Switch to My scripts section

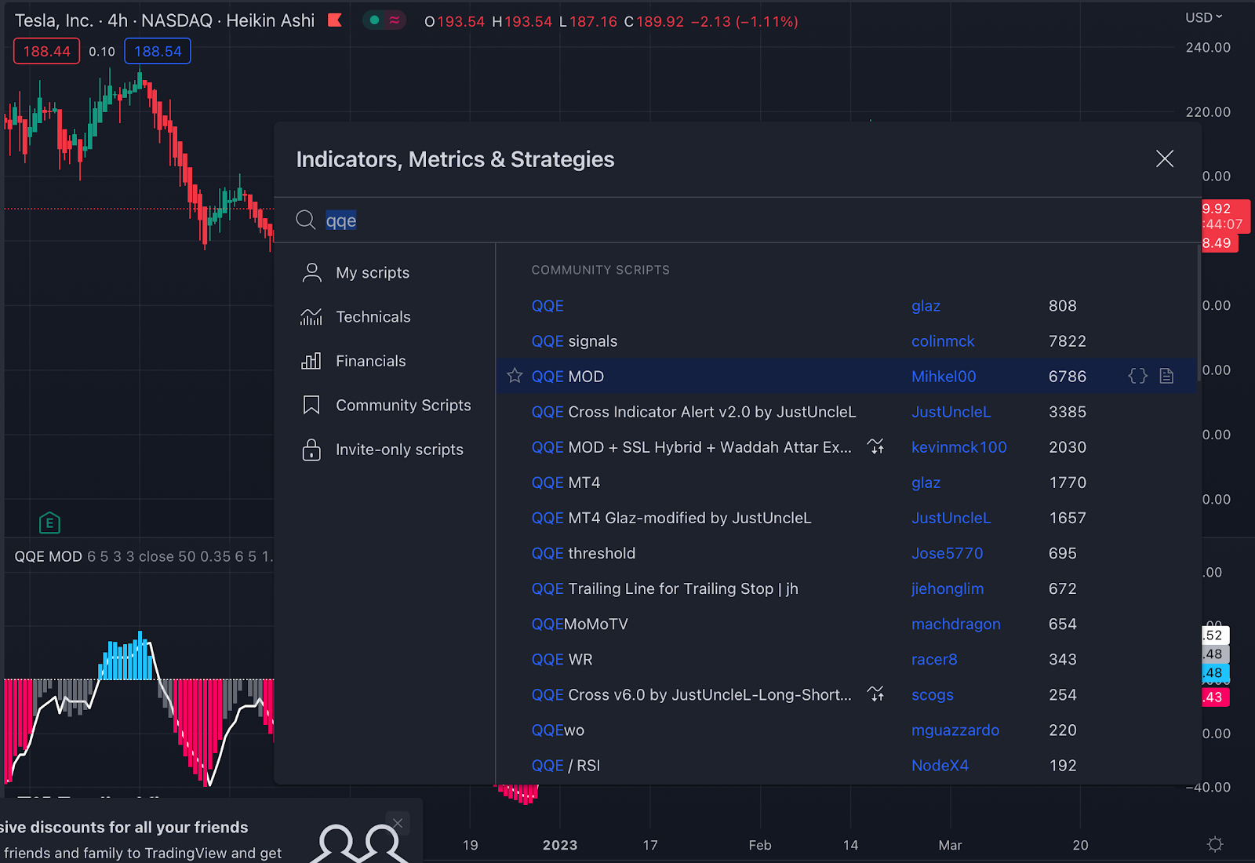pos(373,272)
